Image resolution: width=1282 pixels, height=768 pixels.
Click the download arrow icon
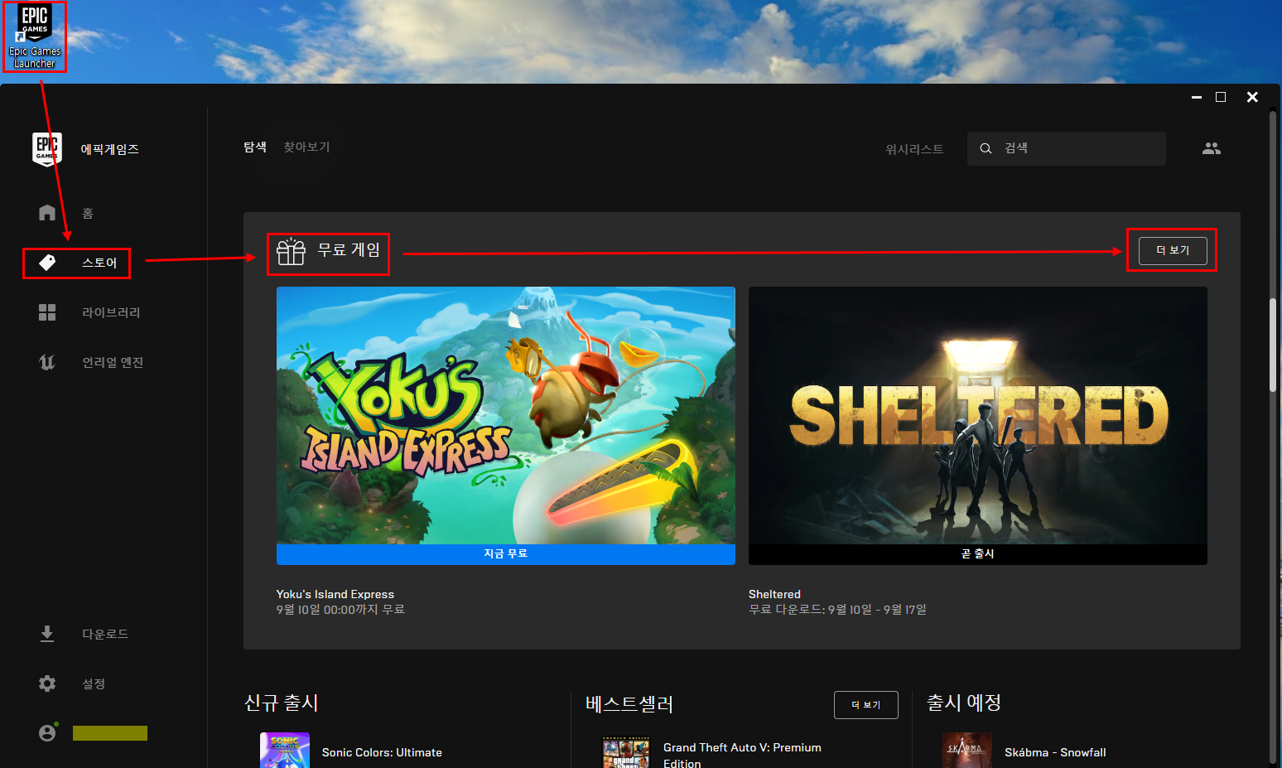47,634
